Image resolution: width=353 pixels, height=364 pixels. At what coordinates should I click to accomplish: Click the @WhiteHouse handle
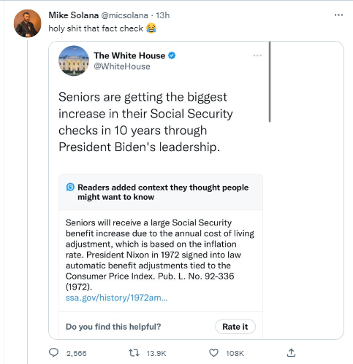[x=122, y=66]
